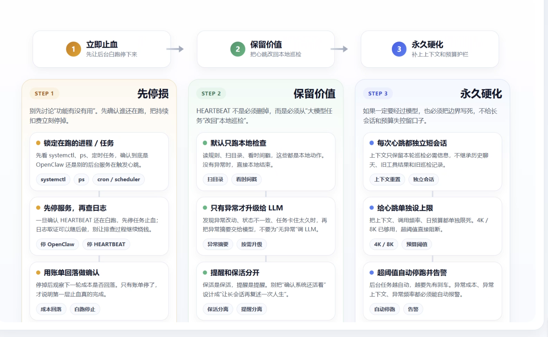Click the 超阈值自动停跑并告警 title

(x=412, y=273)
